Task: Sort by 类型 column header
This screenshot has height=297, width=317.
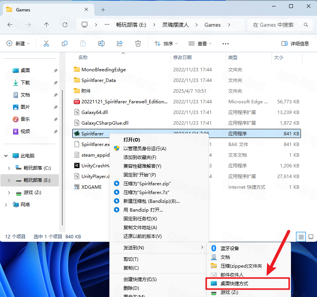Action: point(233,58)
